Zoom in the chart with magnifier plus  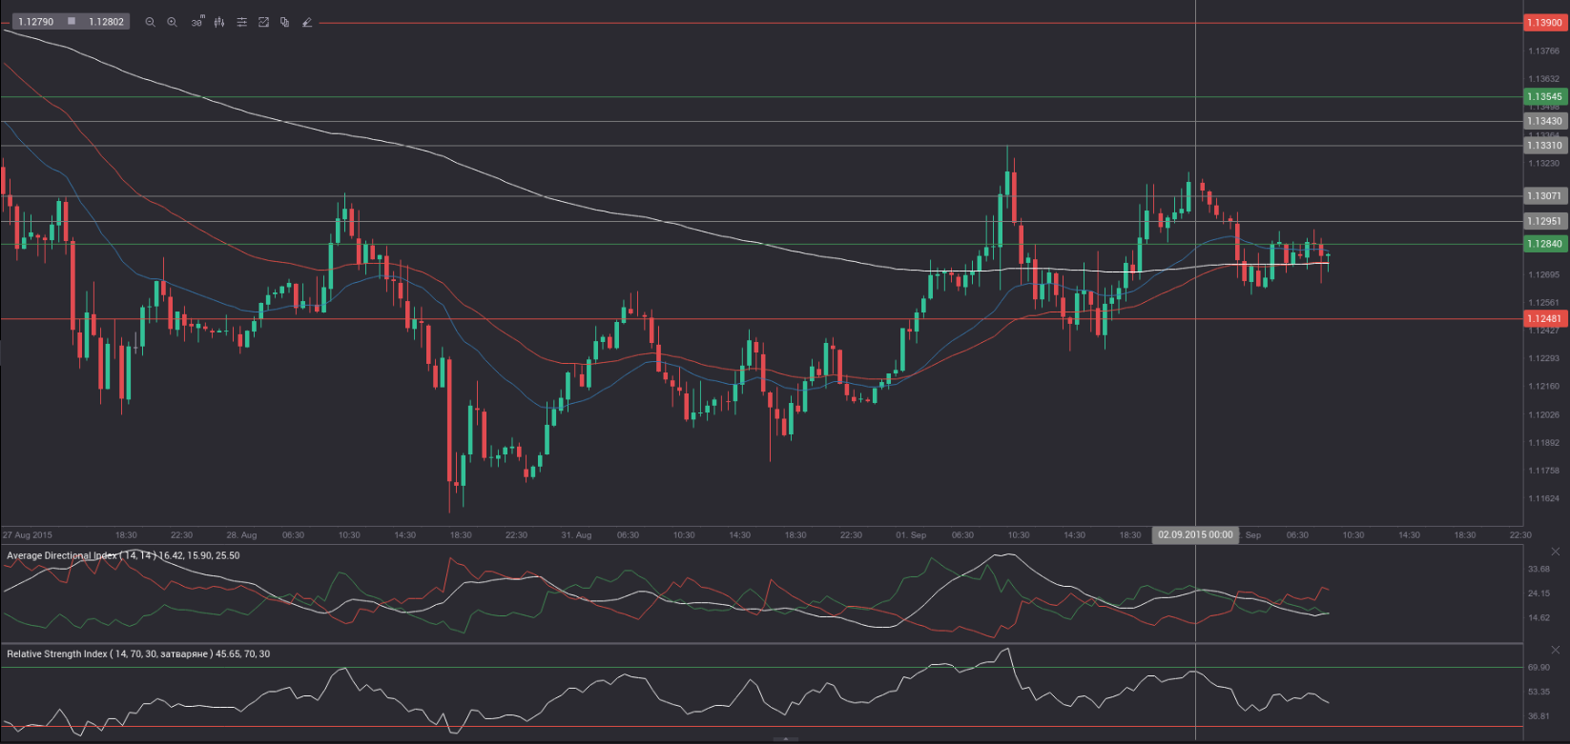(172, 22)
